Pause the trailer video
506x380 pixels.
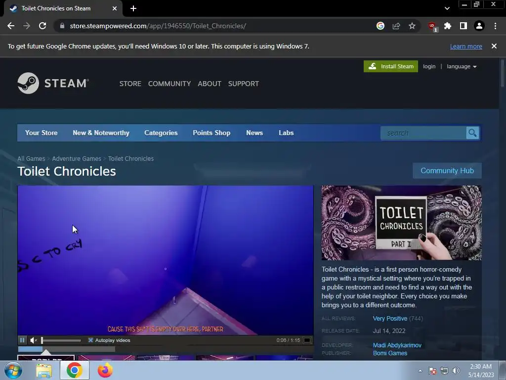22,340
